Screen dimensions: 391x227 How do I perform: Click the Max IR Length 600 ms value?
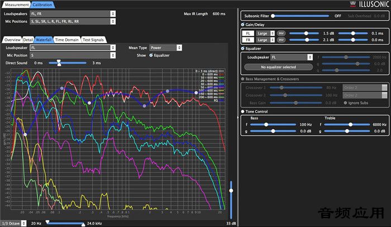pyautogui.click(x=219, y=14)
